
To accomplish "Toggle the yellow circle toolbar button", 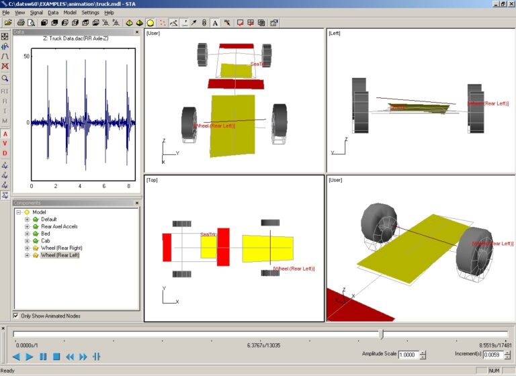I will coord(150,23).
